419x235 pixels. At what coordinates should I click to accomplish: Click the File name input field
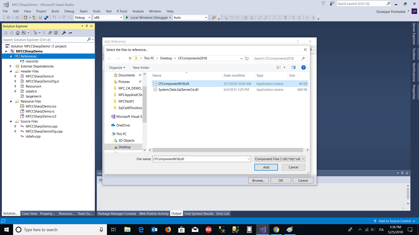201,159
